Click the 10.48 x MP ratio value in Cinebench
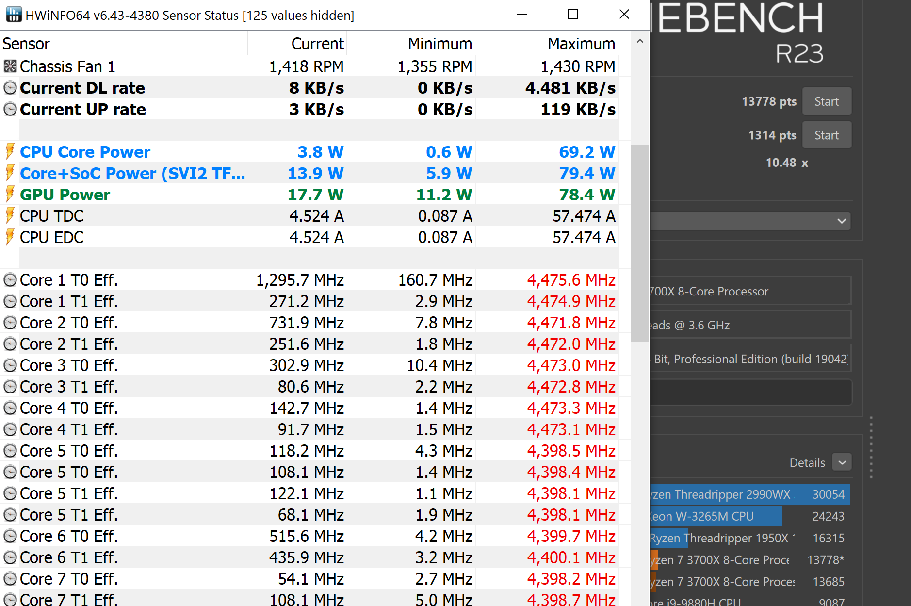 pyautogui.click(x=787, y=163)
